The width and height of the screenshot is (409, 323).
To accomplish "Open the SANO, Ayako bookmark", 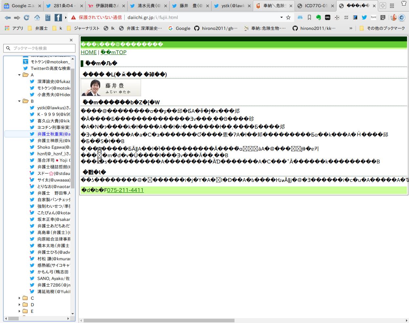I will tap(50, 278).
